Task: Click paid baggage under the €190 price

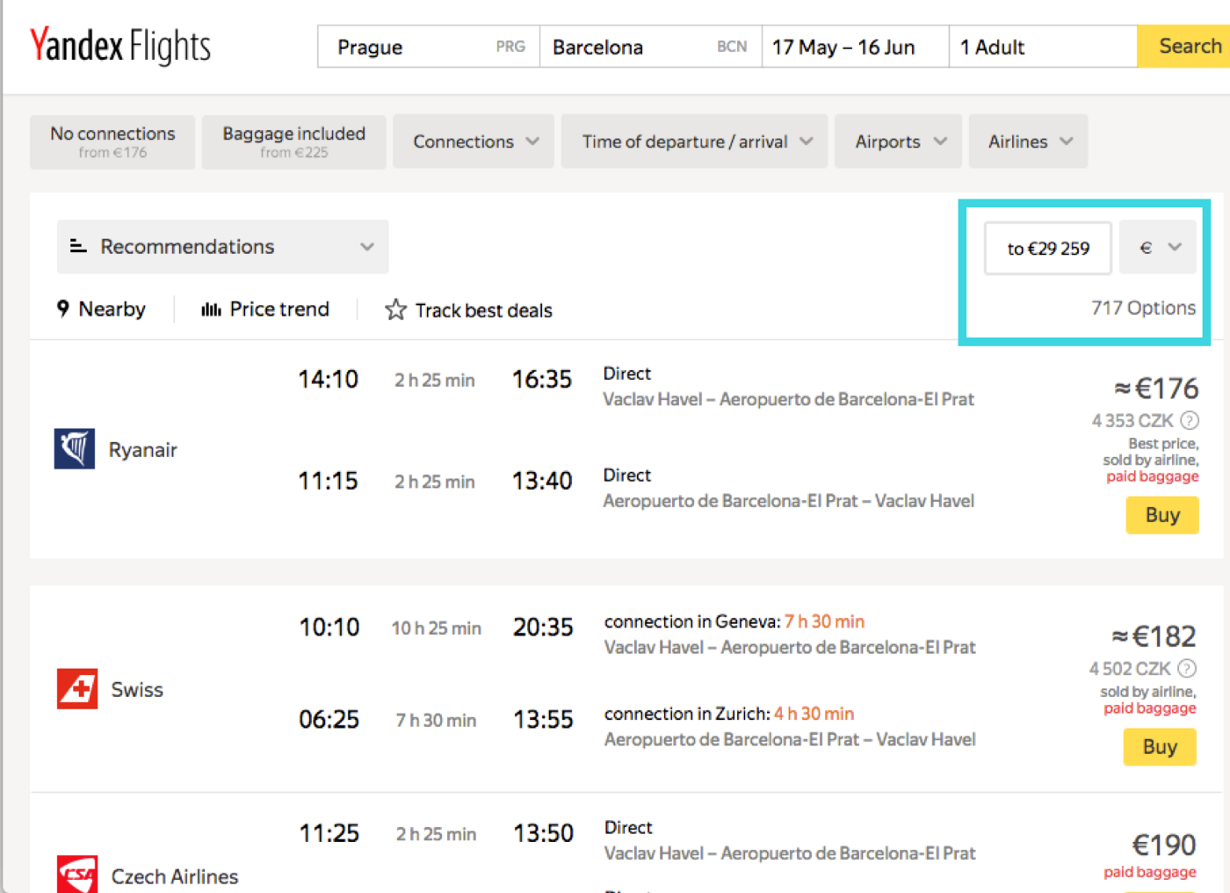Action: 1149,872
